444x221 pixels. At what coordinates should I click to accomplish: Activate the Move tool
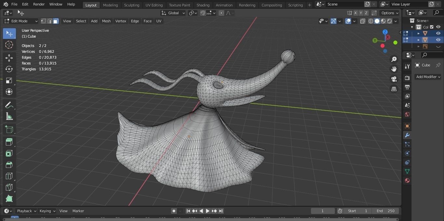[x=9, y=58]
